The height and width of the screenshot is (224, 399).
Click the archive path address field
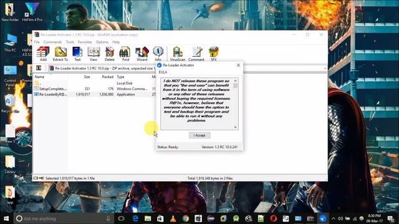[187, 68]
